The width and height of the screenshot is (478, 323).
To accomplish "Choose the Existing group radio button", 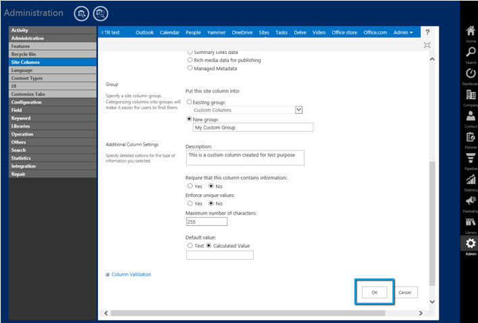I will [189, 102].
